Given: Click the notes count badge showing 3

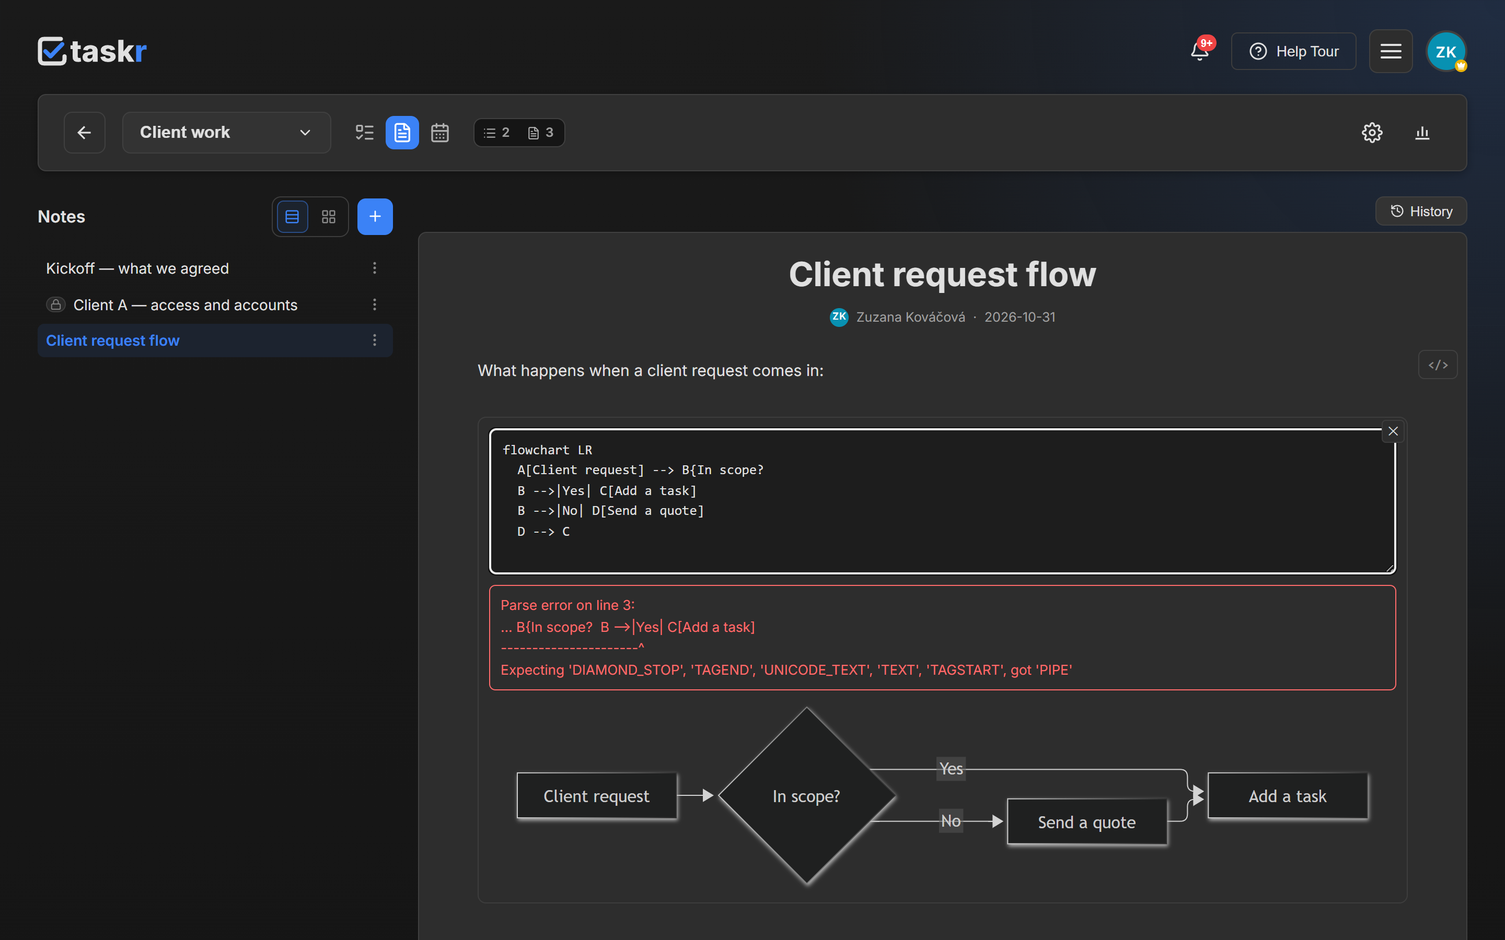Looking at the screenshot, I should point(540,133).
